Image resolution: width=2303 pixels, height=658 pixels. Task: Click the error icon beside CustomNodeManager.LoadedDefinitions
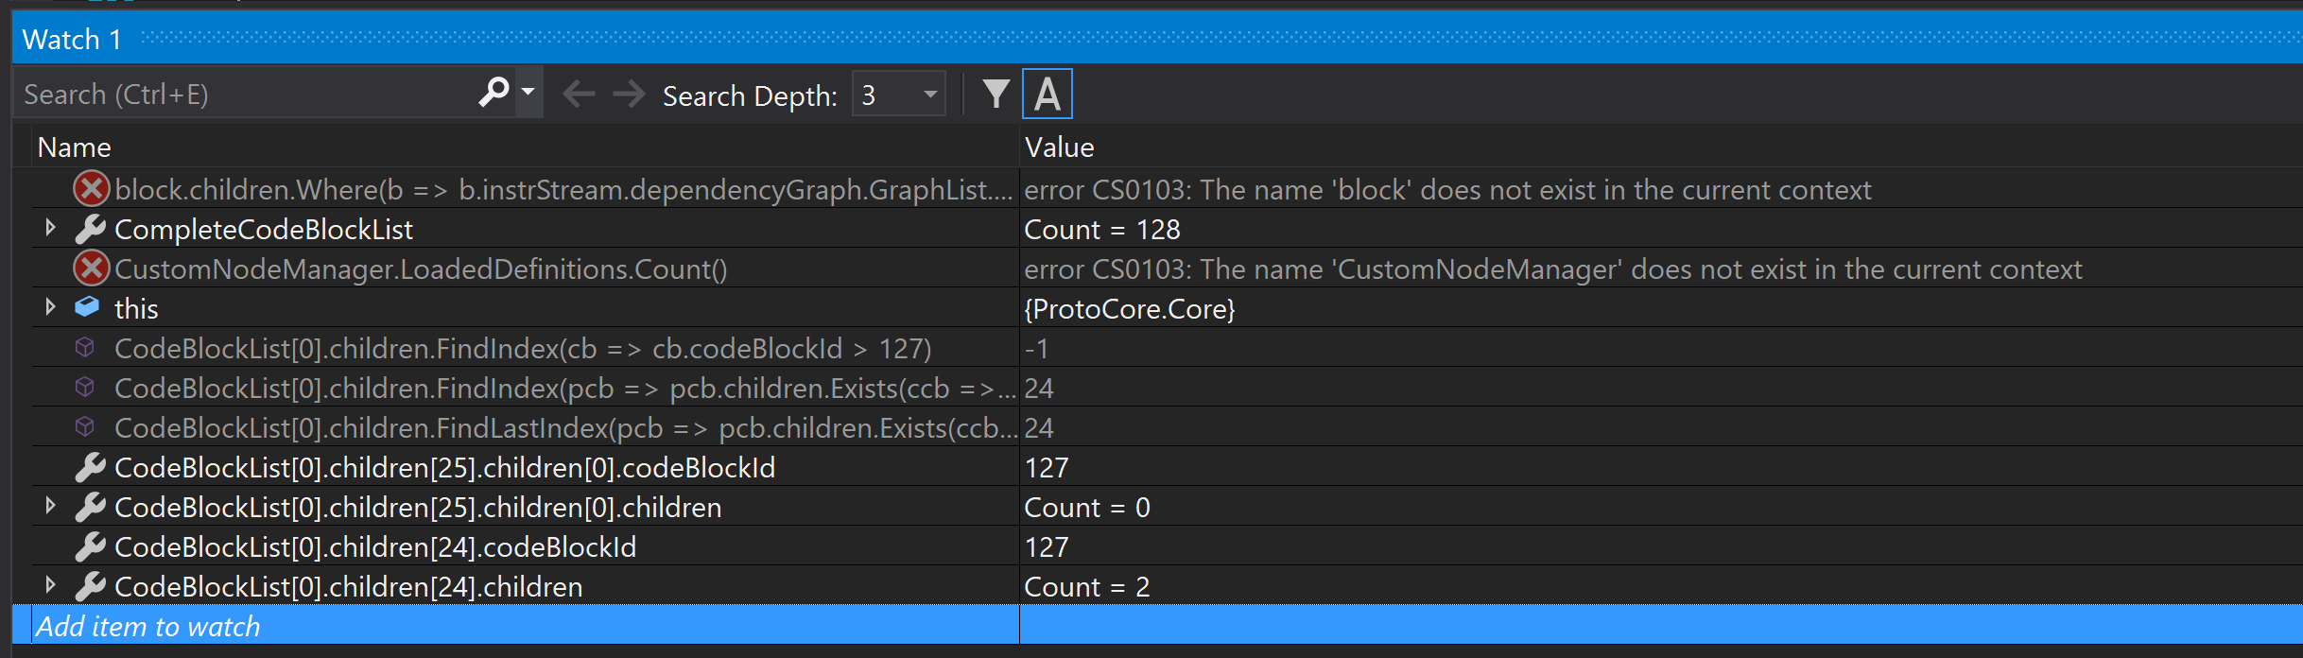click(91, 268)
